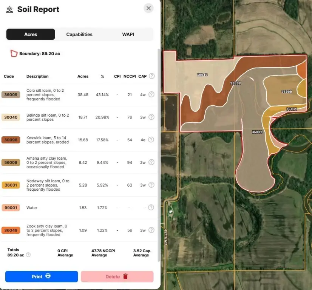The width and height of the screenshot is (312, 290).
Task: Click help icon in CAP column header
Action: click(152, 76)
